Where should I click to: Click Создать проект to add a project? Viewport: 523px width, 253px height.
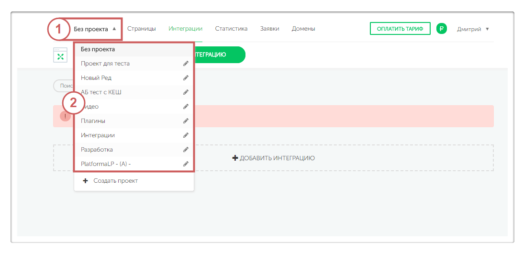(x=115, y=181)
